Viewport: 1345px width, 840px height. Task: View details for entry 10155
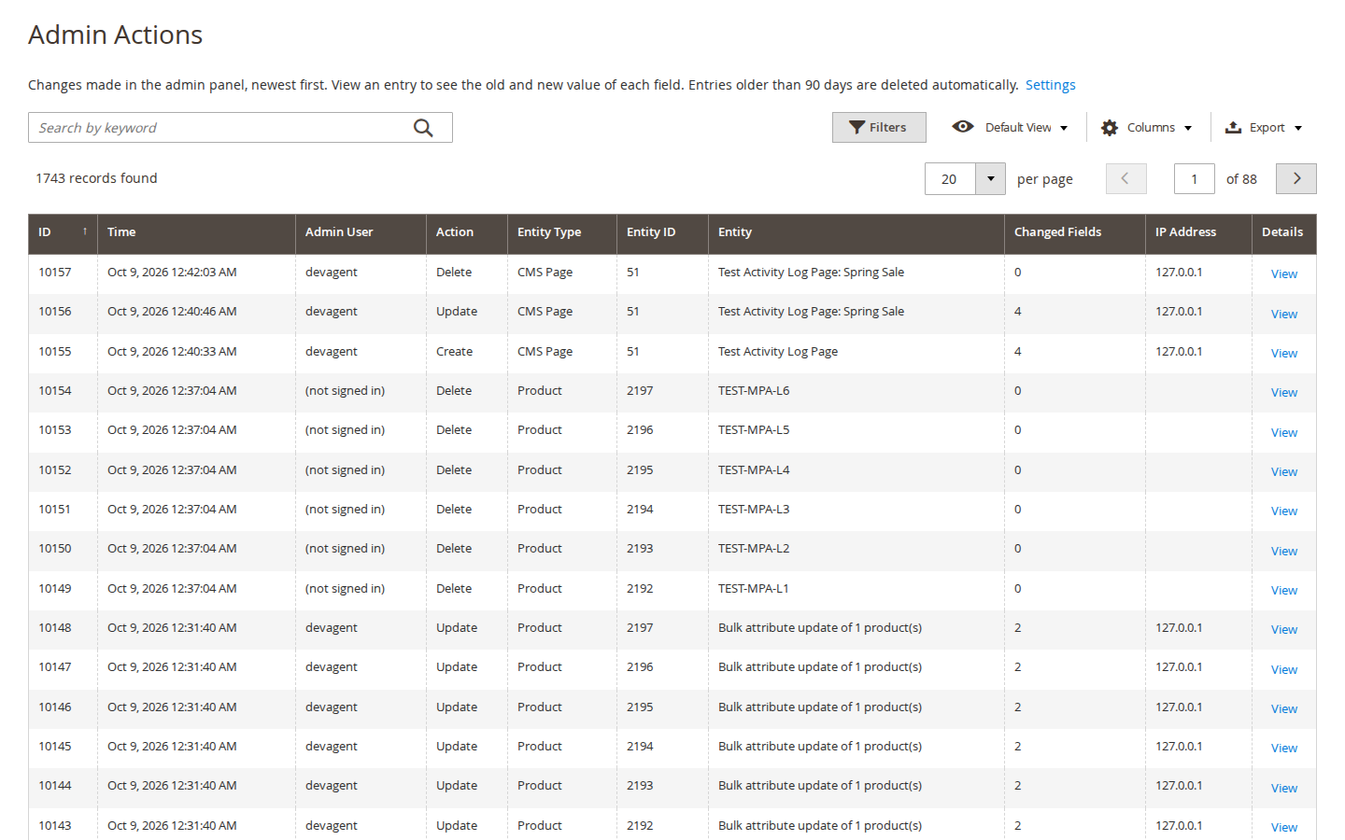click(1284, 354)
